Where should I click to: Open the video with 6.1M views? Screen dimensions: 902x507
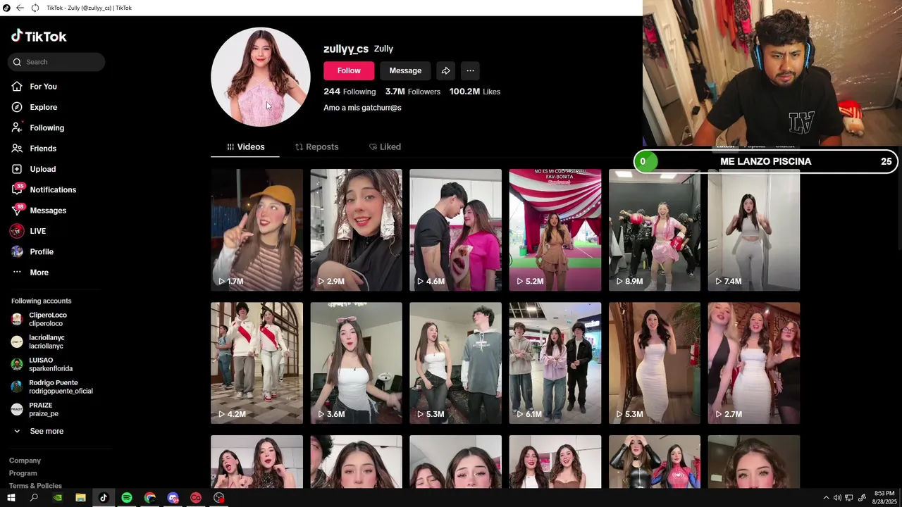[555, 363]
